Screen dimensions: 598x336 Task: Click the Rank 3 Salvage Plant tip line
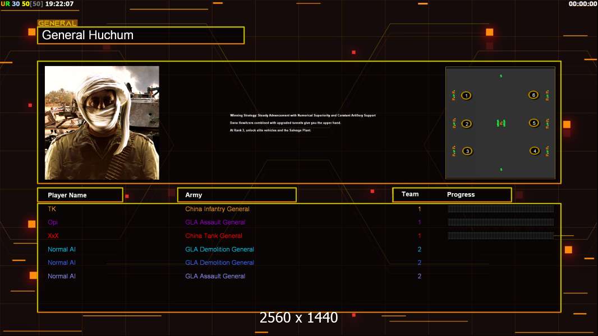click(270, 130)
